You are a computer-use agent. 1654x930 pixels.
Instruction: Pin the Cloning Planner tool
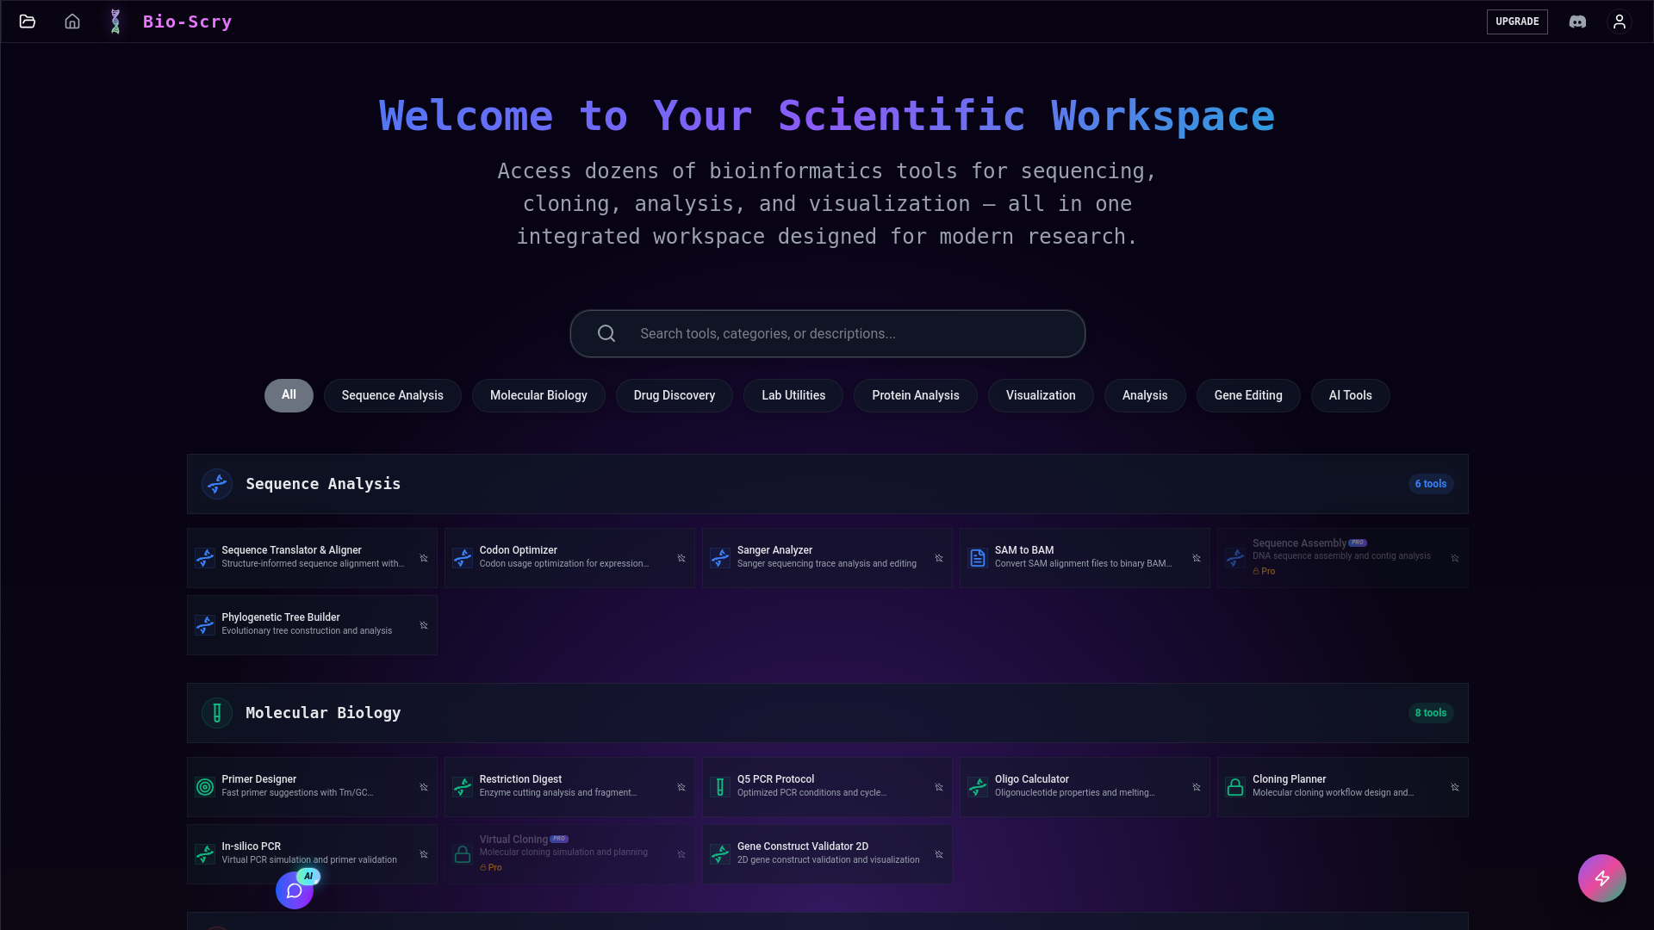coord(1455,787)
